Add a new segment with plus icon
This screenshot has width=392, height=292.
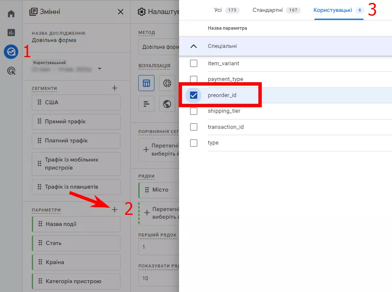coord(115,88)
